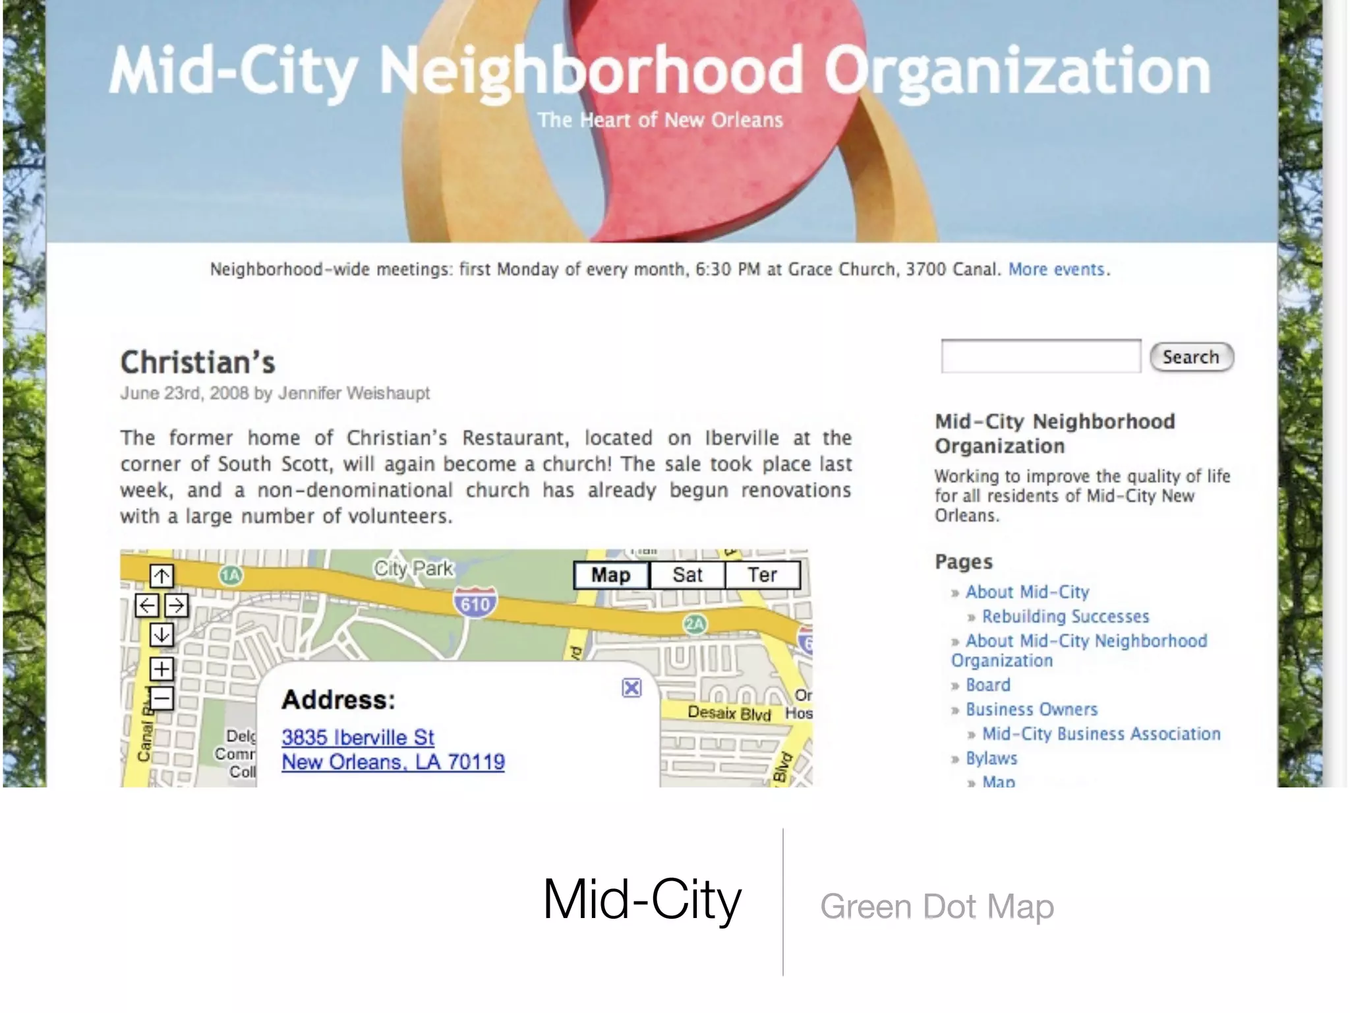Click the Search button
Screen dimensions: 1350x1013
point(1192,357)
